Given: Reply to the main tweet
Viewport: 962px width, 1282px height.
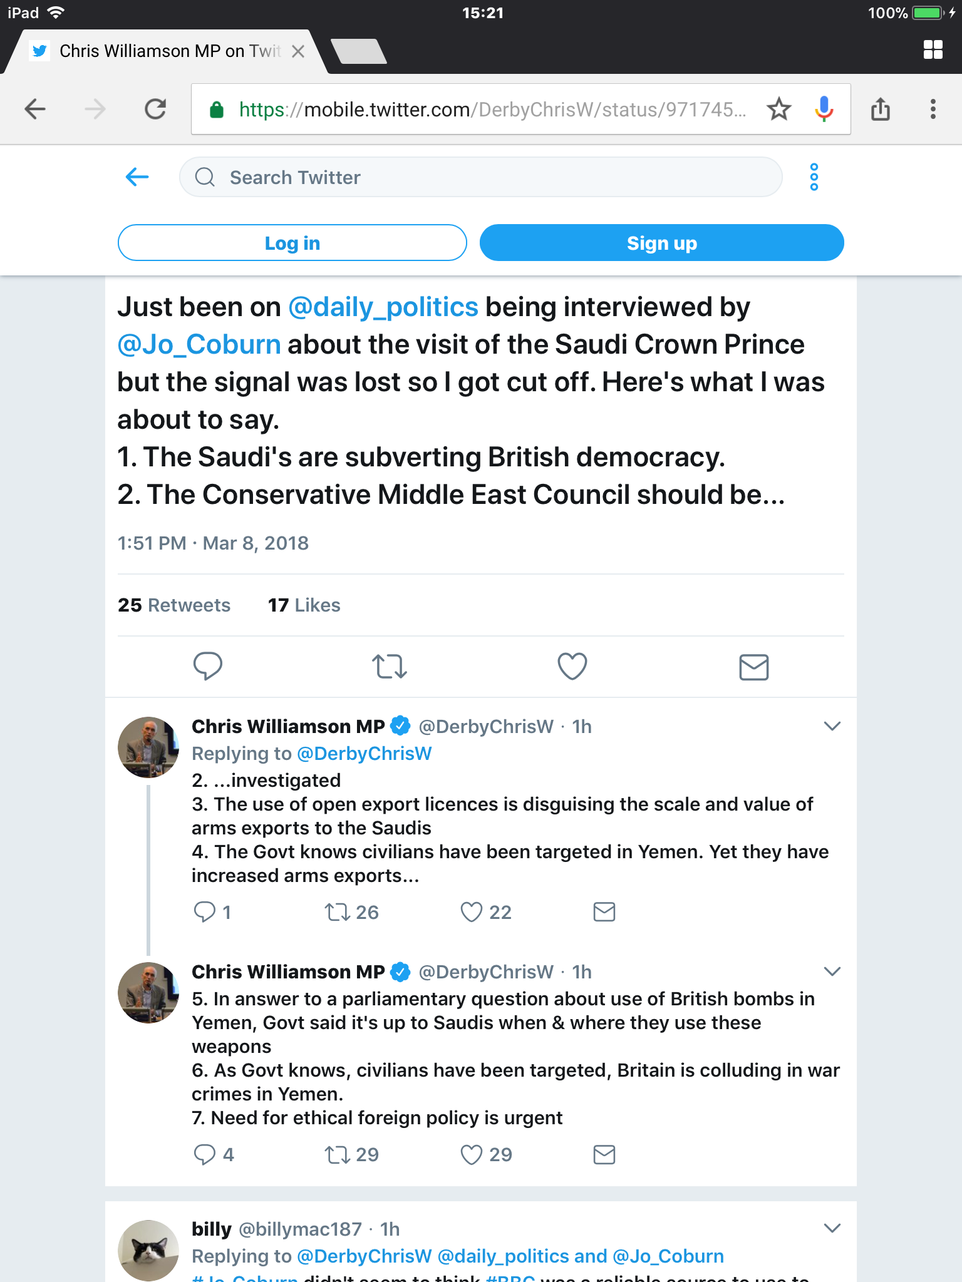Looking at the screenshot, I should (x=208, y=666).
